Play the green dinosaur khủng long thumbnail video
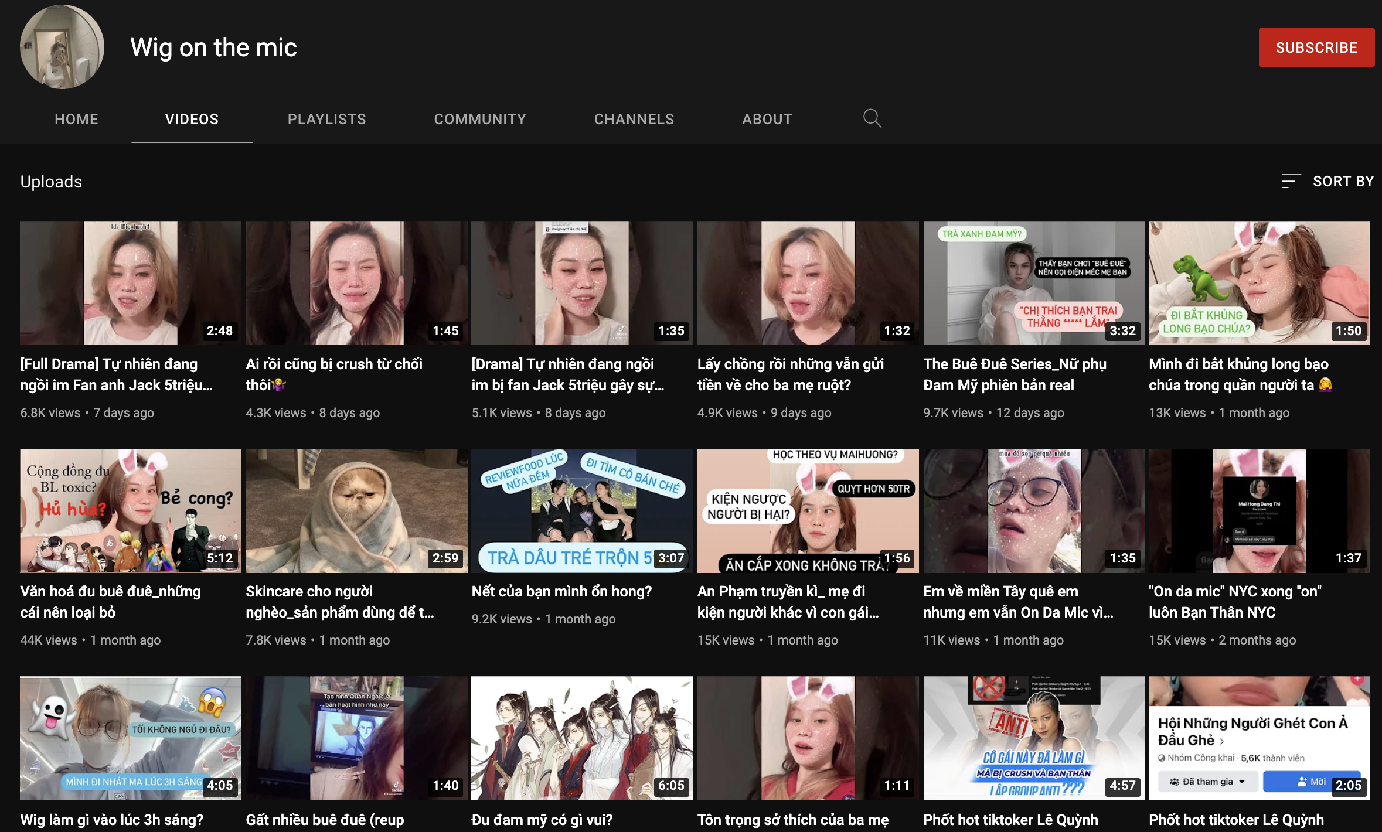The image size is (1382, 832). pos(1259,283)
